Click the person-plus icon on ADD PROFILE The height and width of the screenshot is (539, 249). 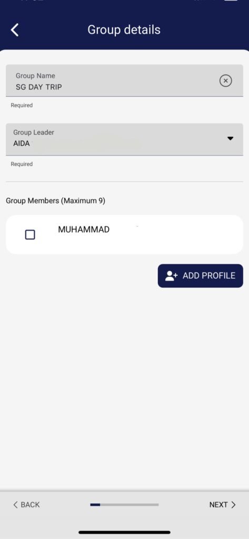point(171,276)
